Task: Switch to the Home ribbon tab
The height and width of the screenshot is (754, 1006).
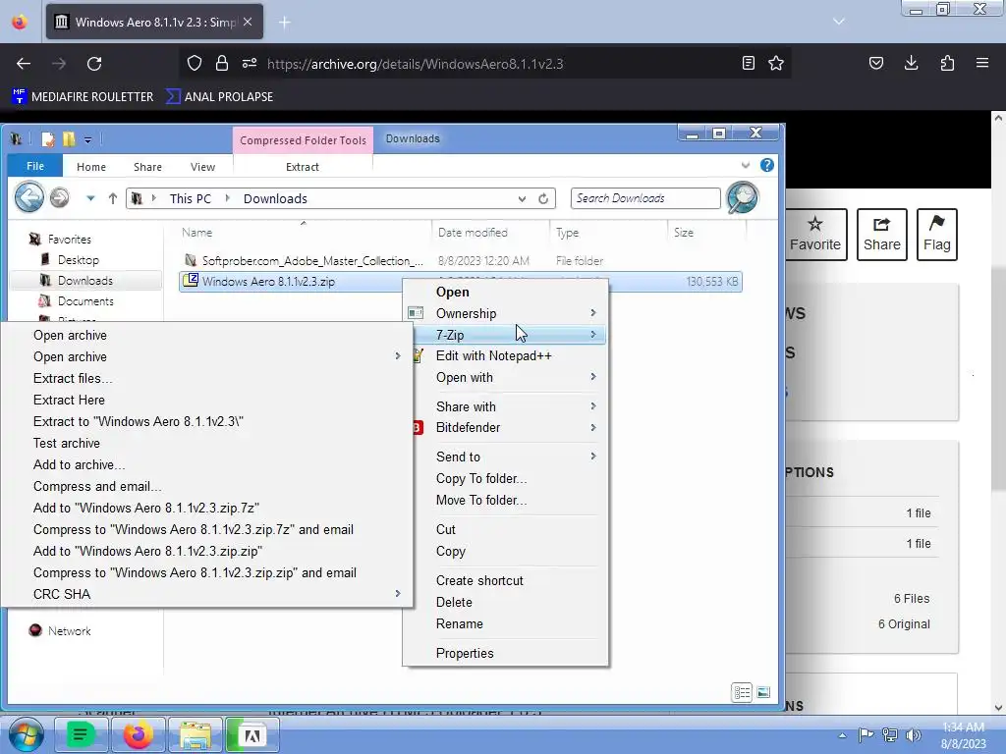Action: (x=91, y=167)
